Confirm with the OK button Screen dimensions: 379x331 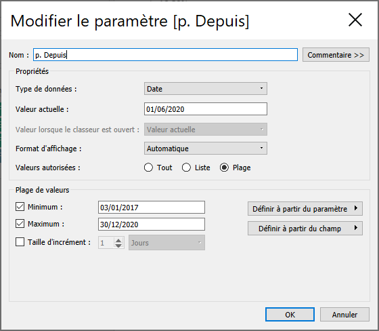pyautogui.click(x=290, y=315)
